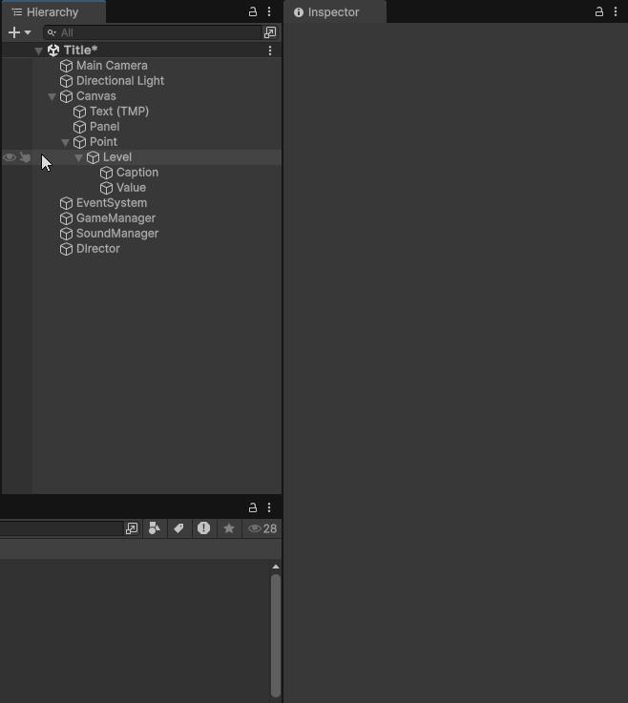Toggle hidden packages visibility count (28)
This screenshot has height=703, width=628.
coord(262,528)
